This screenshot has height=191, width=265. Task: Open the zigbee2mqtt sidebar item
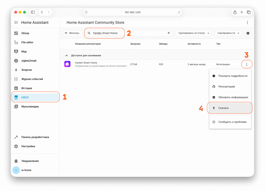(29, 61)
